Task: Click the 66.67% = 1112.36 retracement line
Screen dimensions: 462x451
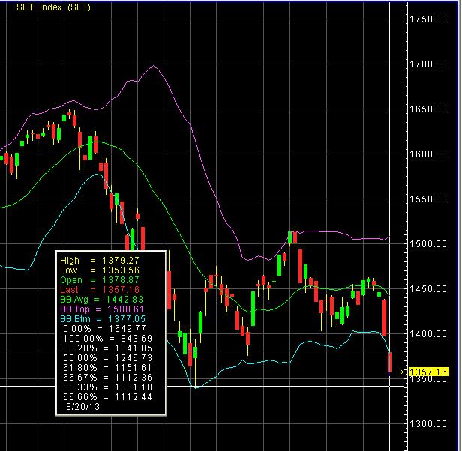Action: (107, 378)
